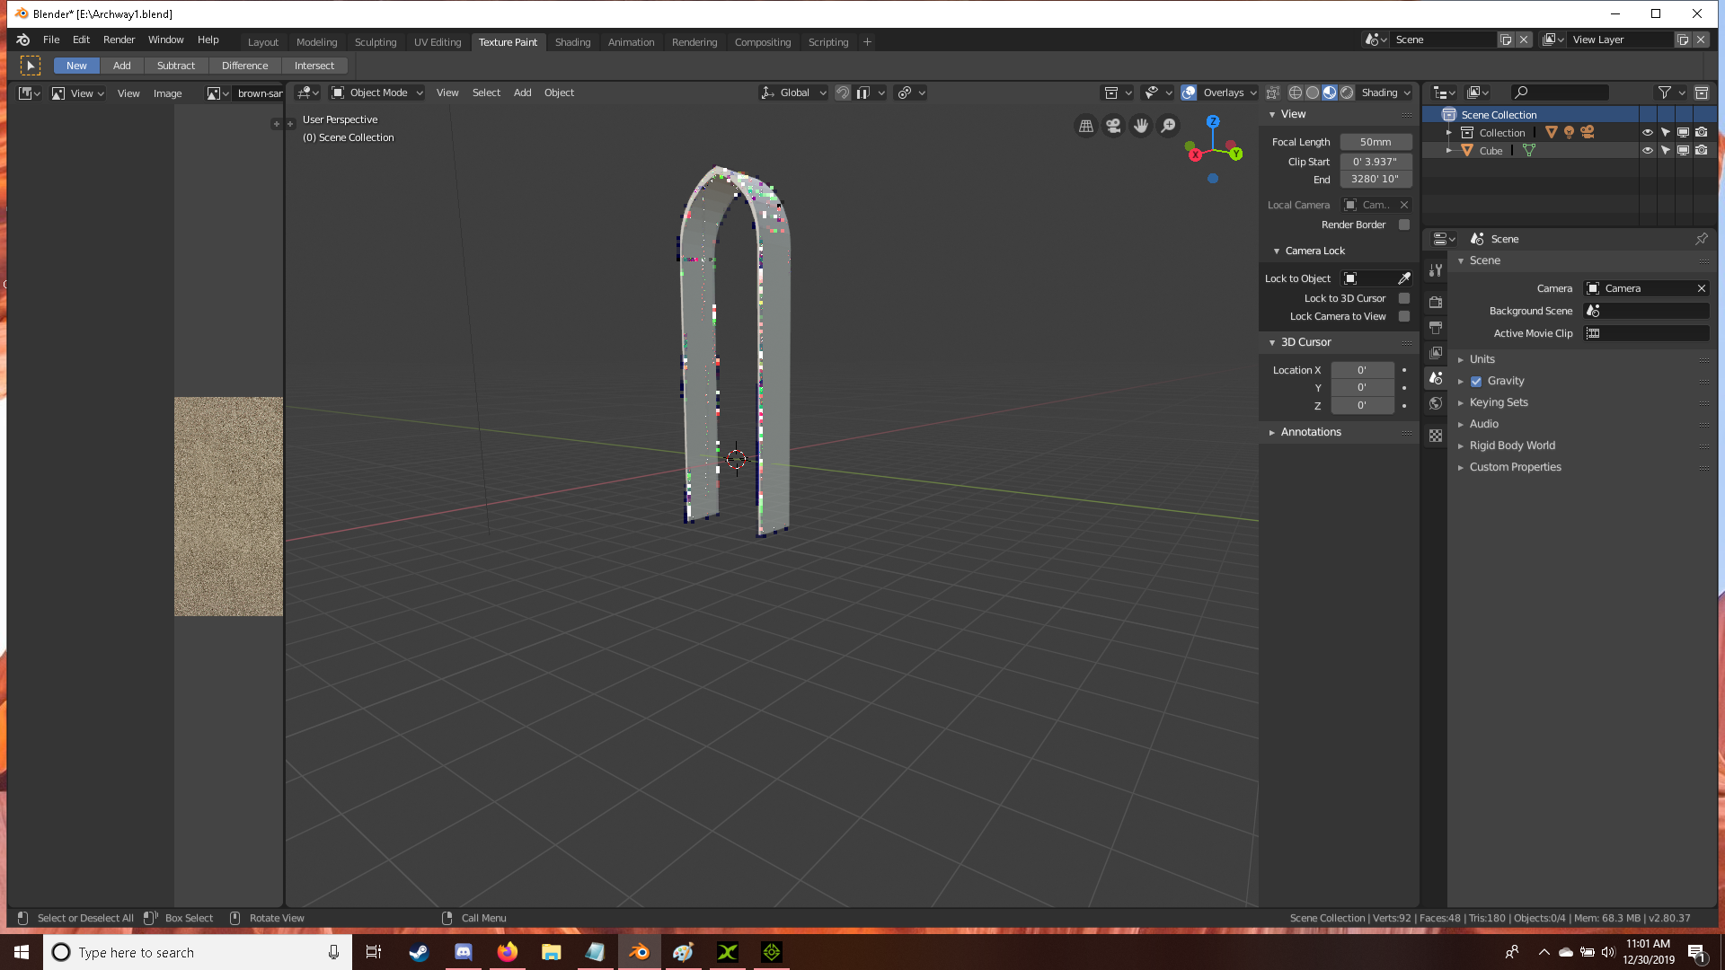Expand the Annotations panel
The image size is (1725, 970).
[x=1311, y=432]
